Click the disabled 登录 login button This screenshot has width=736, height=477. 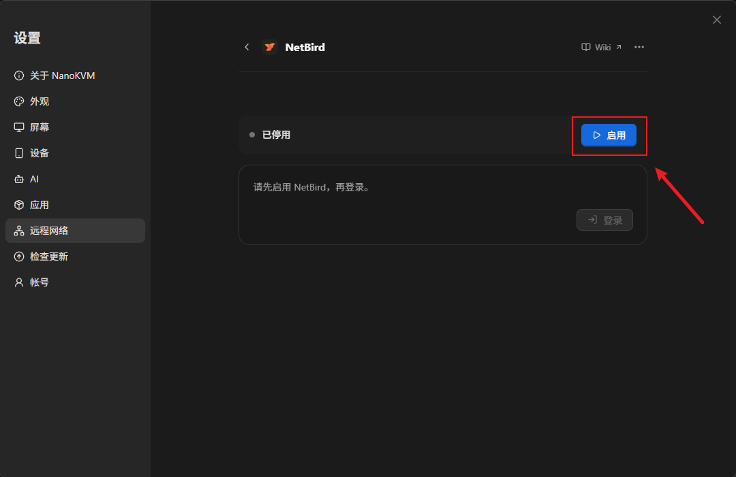(604, 220)
